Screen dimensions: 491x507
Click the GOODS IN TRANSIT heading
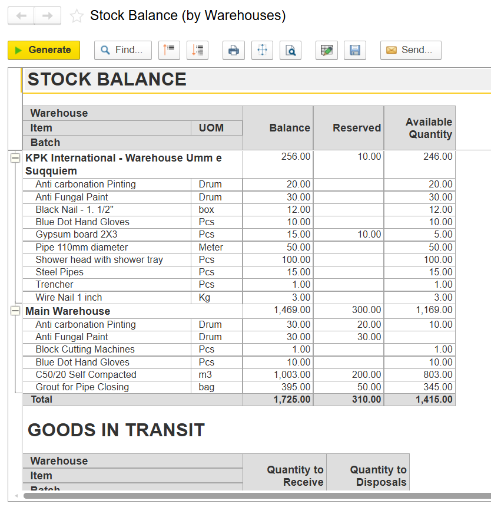116,430
